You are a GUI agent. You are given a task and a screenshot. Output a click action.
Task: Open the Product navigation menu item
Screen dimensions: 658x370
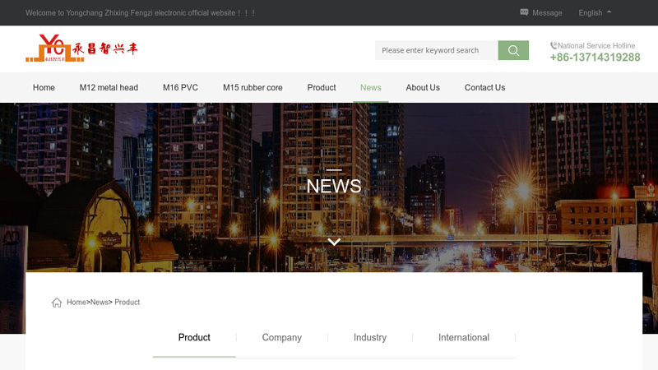pyautogui.click(x=322, y=88)
